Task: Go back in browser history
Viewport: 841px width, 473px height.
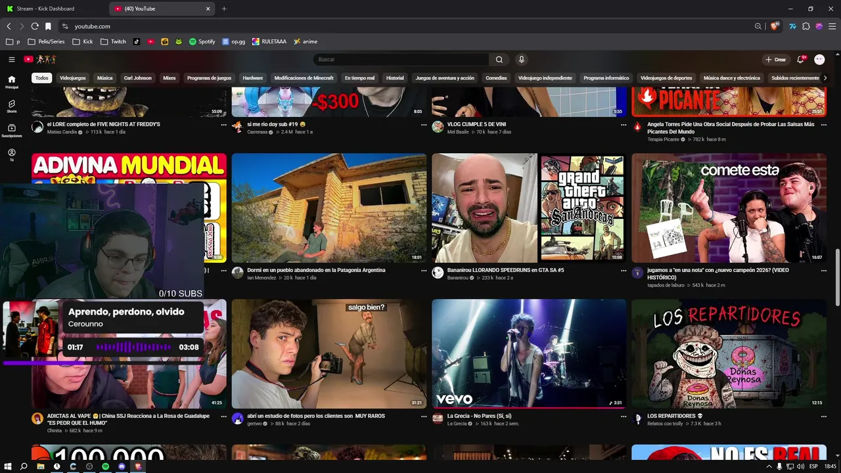Action: pyautogui.click(x=9, y=26)
